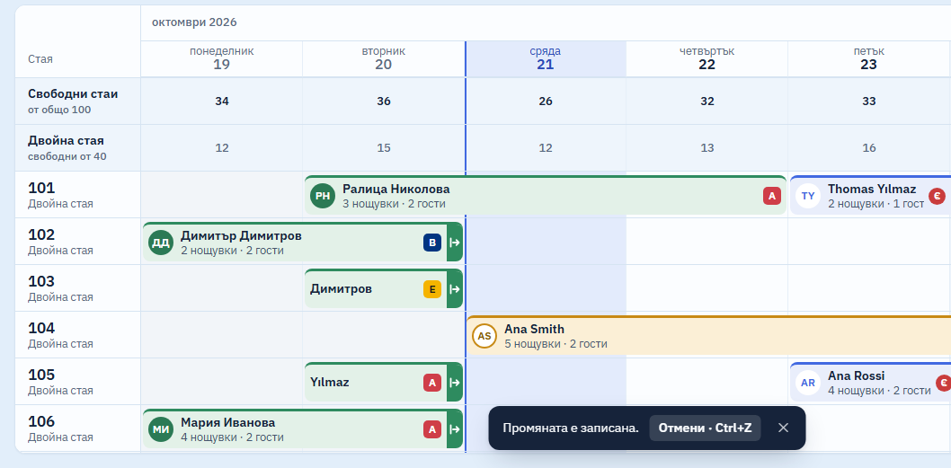Viewport: 951px width, 468px height.
Task: Click room 106 row label
Action: click(x=77, y=428)
